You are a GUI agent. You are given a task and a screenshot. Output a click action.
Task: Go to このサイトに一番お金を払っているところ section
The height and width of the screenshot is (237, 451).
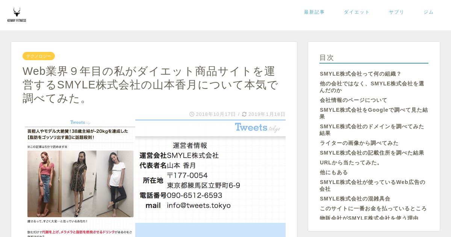tap(373, 208)
